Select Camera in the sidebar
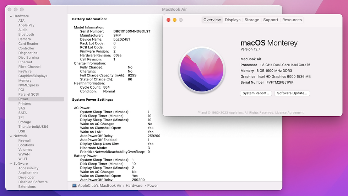 (x=25, y=39)
